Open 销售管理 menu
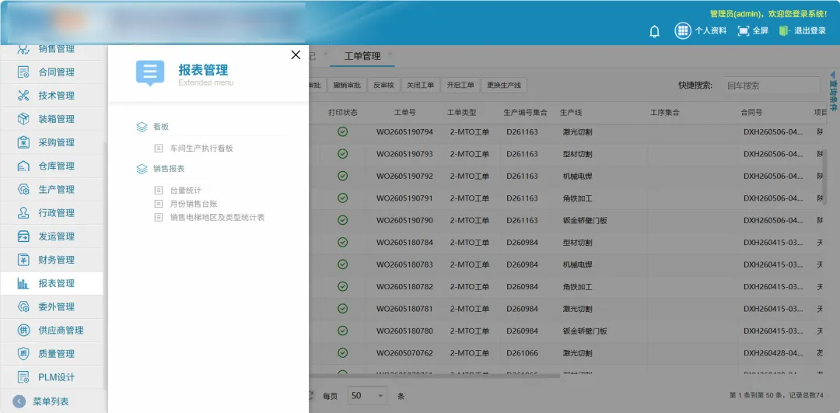The width and height of the screenshot is (840, 413). 56,49
